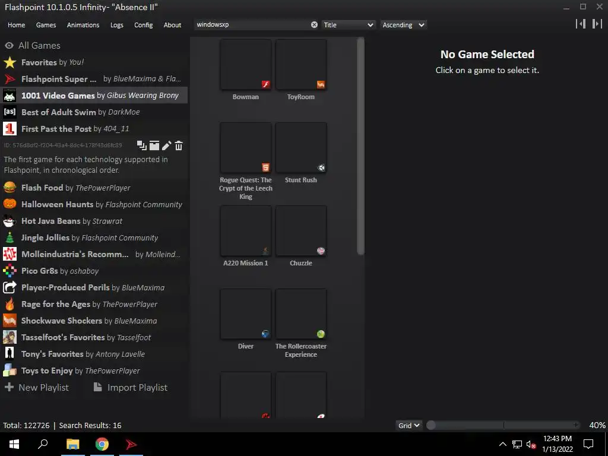Viewport: 608px width, 456px height.
Task: Open the Config page
Action: [x=144, y=25]
